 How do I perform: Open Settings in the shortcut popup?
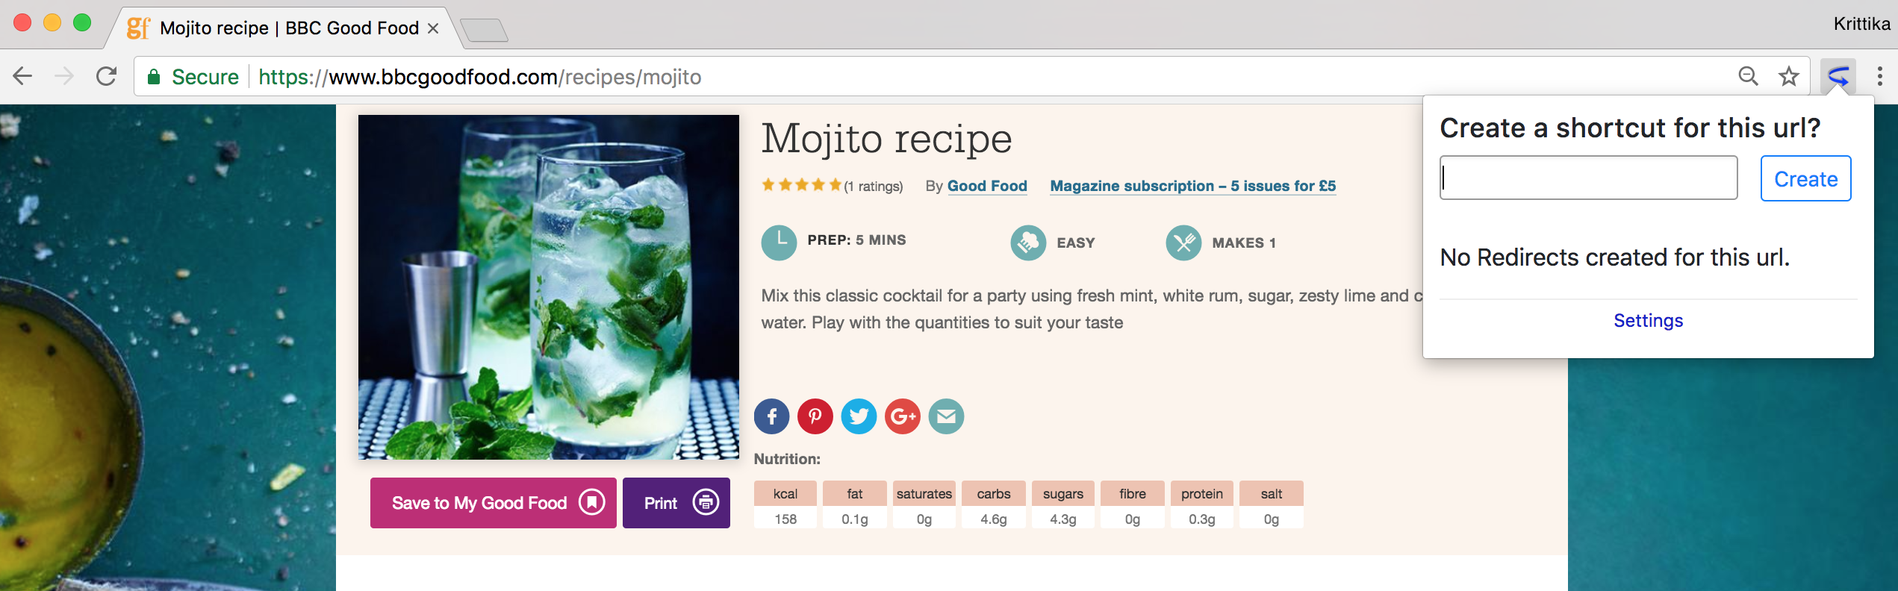[x=1648, y=321]
